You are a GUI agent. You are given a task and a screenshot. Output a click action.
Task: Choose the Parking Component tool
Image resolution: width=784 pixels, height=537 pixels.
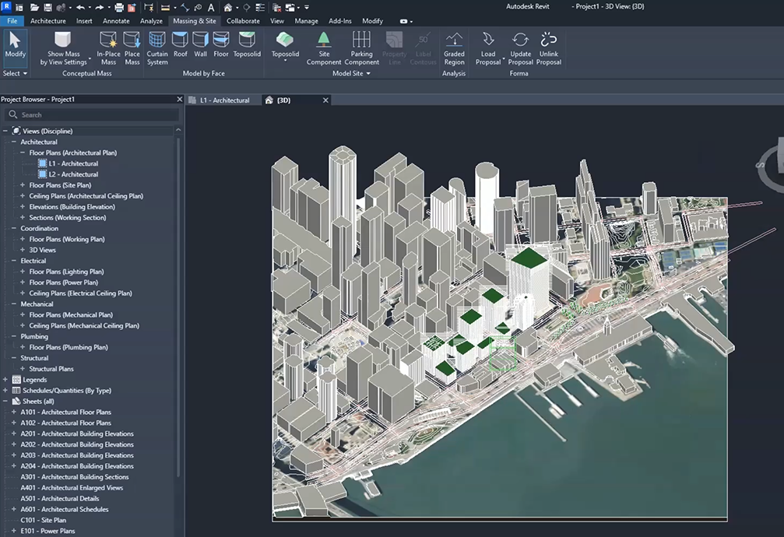tap(361, 48)
